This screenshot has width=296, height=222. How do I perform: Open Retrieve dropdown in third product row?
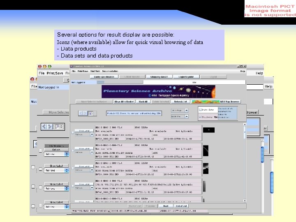[x=84, y=170]
